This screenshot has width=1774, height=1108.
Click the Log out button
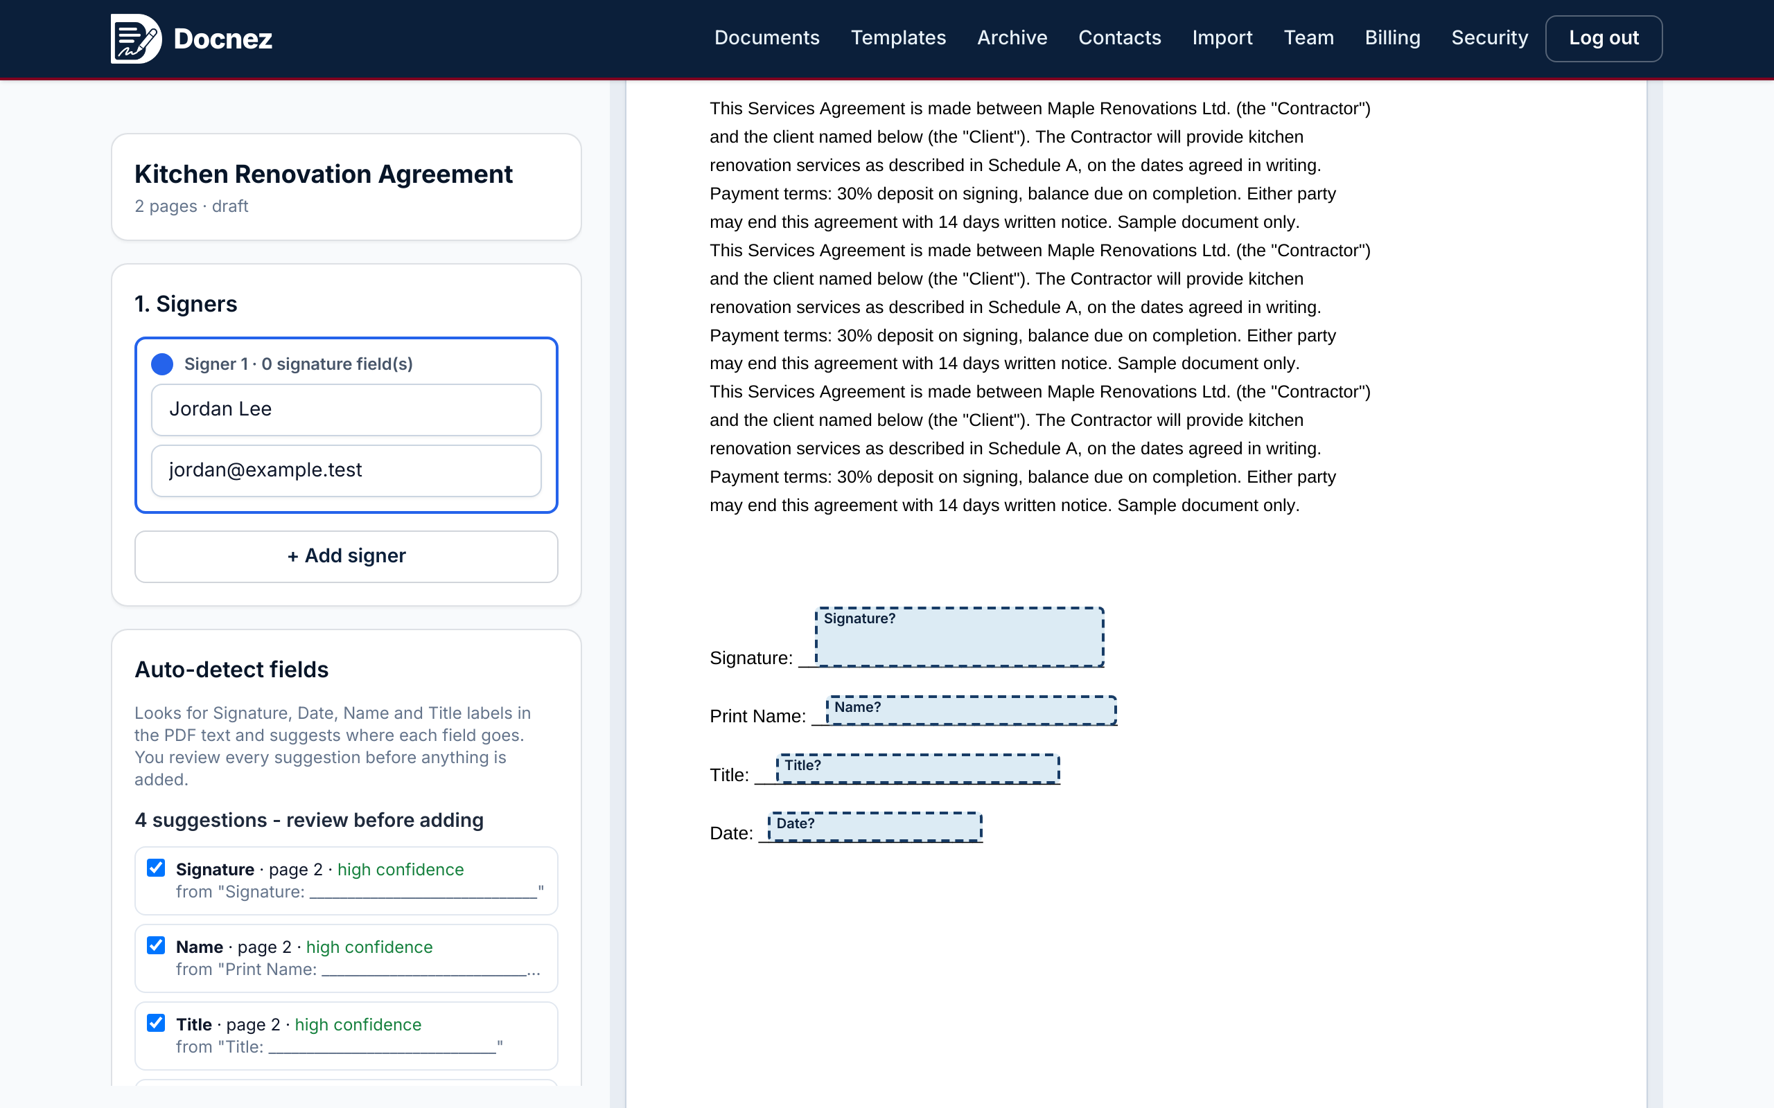pyautogui.click(x=1604, y=39)
